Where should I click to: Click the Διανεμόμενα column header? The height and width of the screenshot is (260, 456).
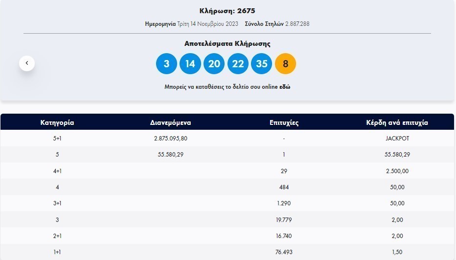pyautogui.click(x=170, y=122)
